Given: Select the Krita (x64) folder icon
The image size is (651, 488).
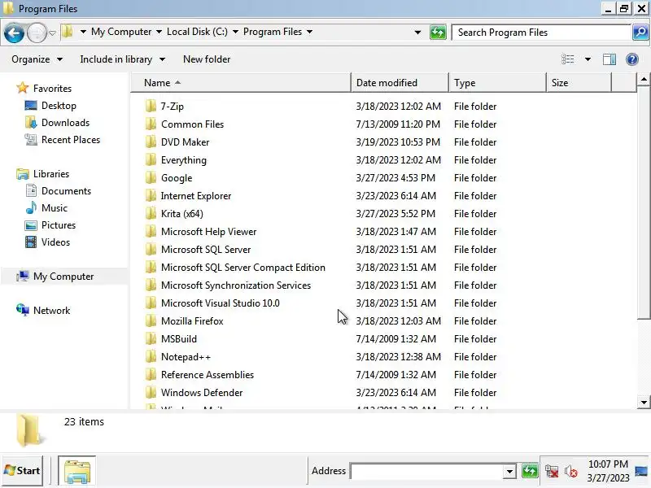Looking at the screenshot, I should [x=151, y=213].
